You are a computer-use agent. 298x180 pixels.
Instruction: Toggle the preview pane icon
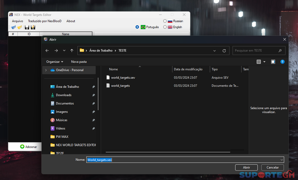coord(273,62)
